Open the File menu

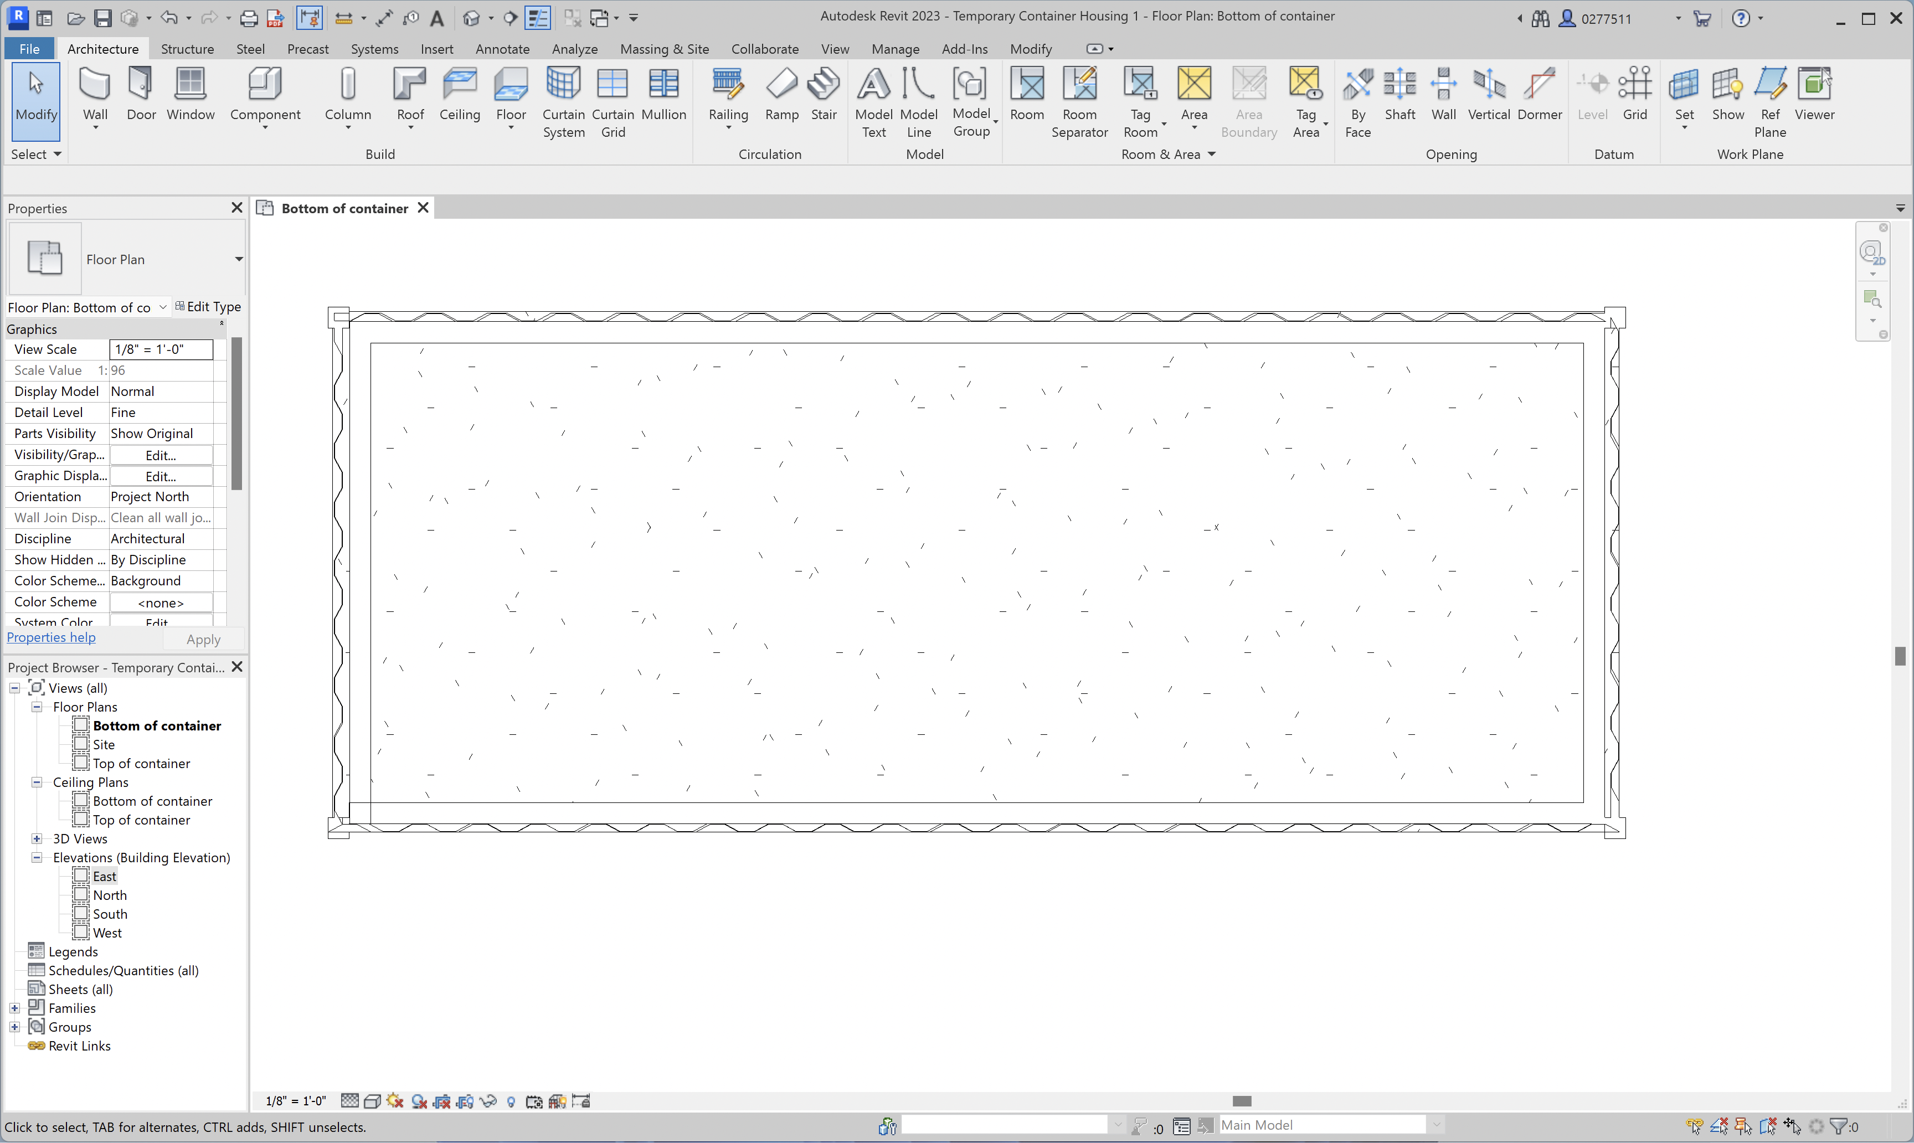pos(29,49)
